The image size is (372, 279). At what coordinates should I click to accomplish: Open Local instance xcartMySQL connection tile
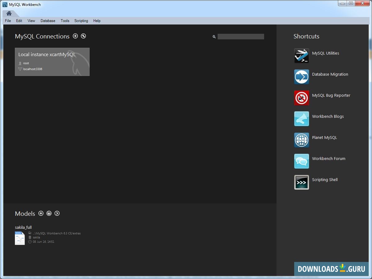pos(52,62)
